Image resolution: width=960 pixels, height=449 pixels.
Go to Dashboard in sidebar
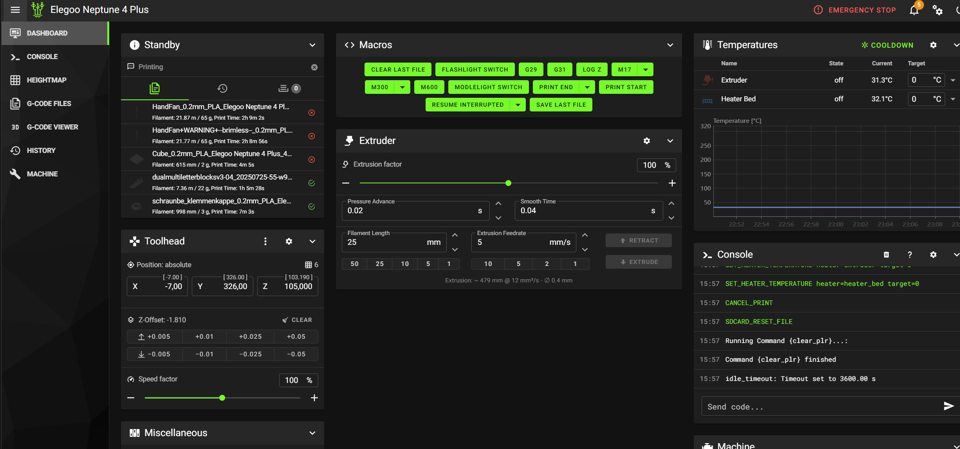(x=54, y=33)
